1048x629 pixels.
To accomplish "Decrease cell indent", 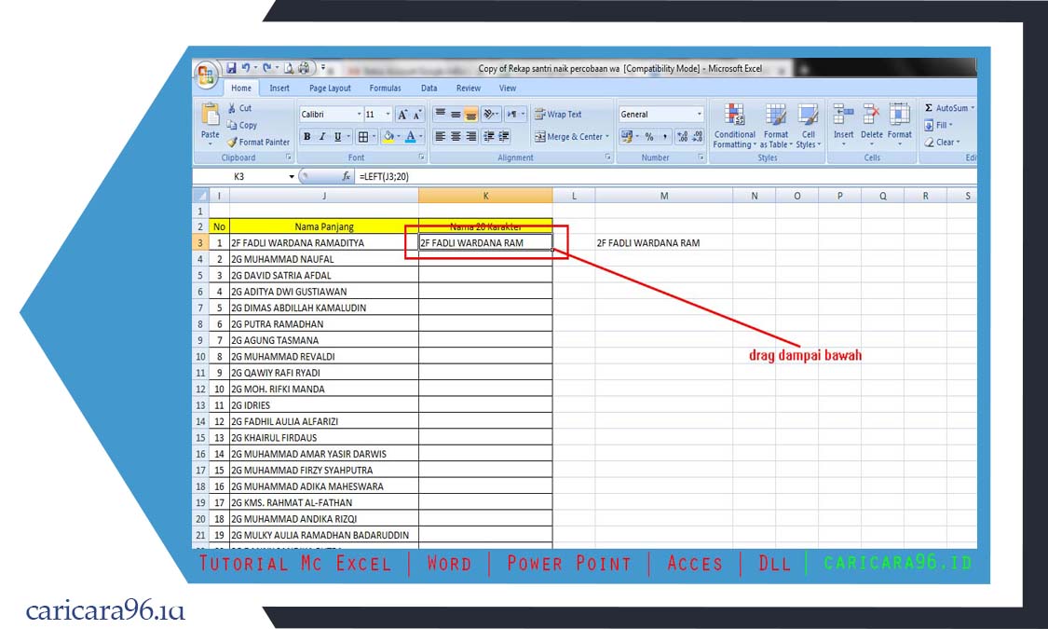I will 489,137.
